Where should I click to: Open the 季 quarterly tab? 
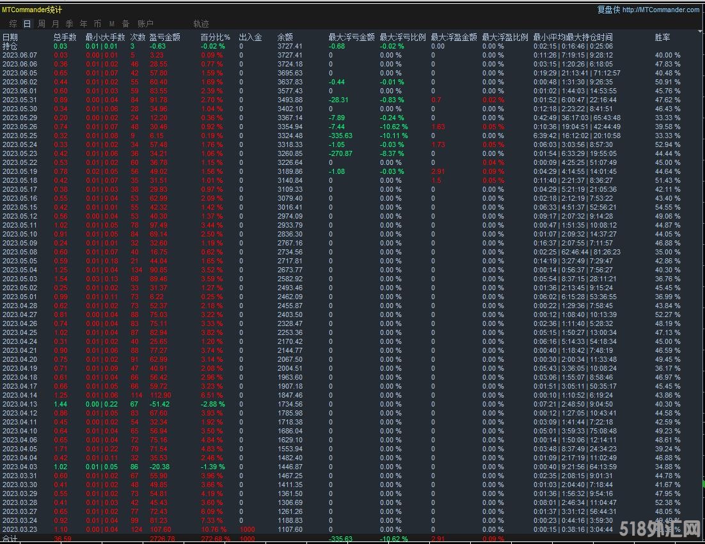[x=69, y=24]
